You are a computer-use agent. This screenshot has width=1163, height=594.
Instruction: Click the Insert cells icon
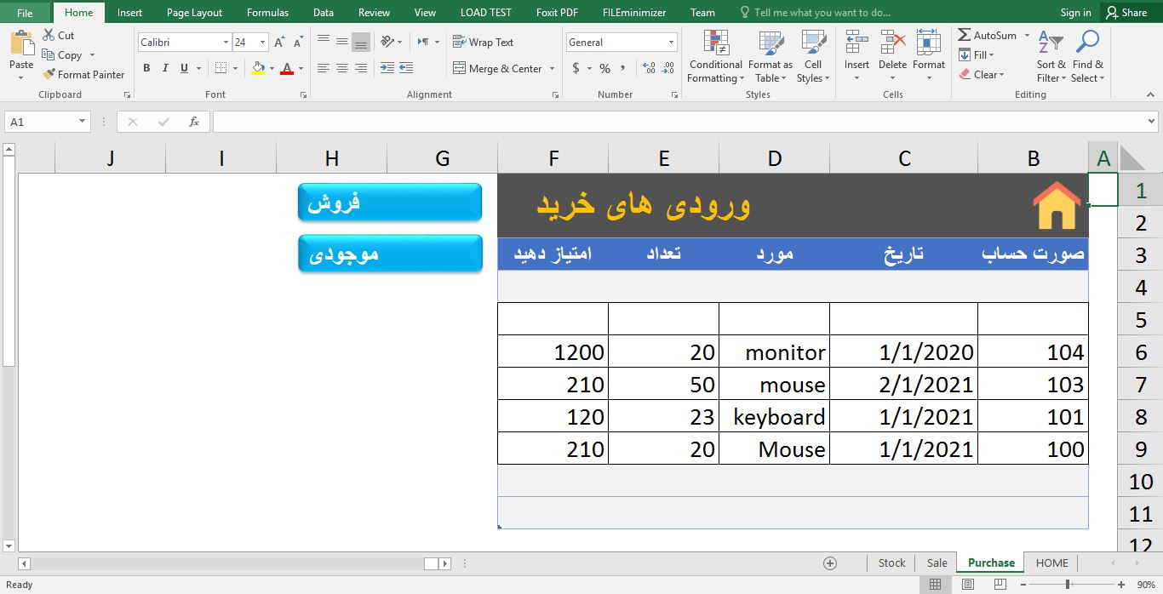tap(856, 43)
